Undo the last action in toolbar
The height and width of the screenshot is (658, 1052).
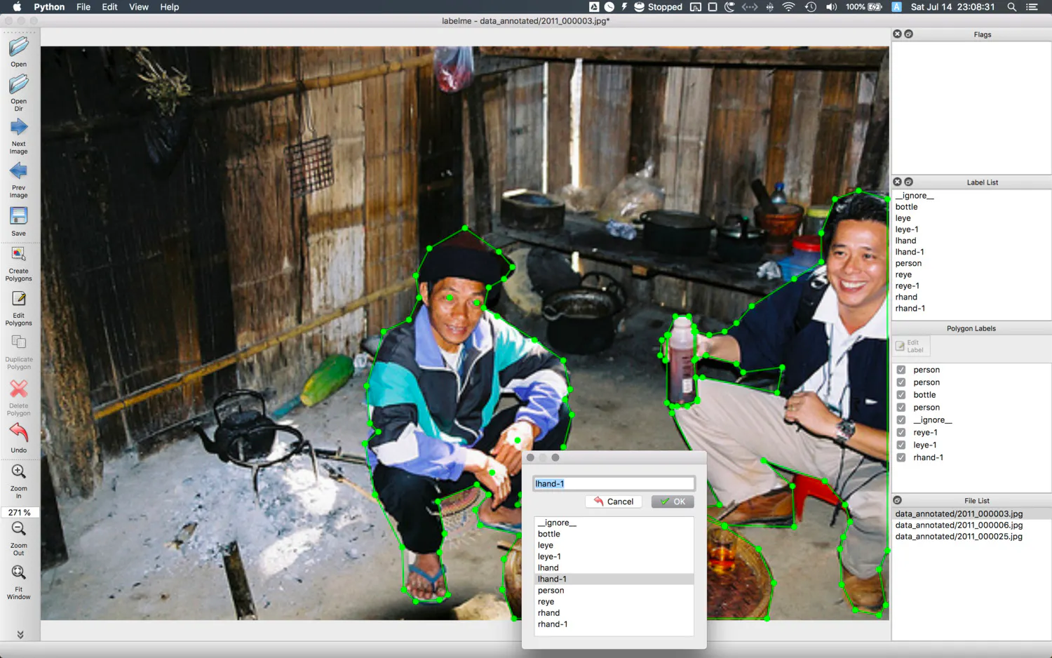[19, 438]
